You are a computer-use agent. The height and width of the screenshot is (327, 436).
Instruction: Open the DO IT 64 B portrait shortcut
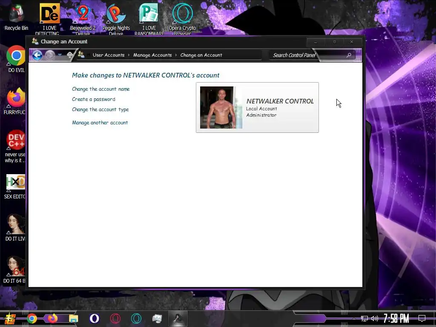[14, 270]
